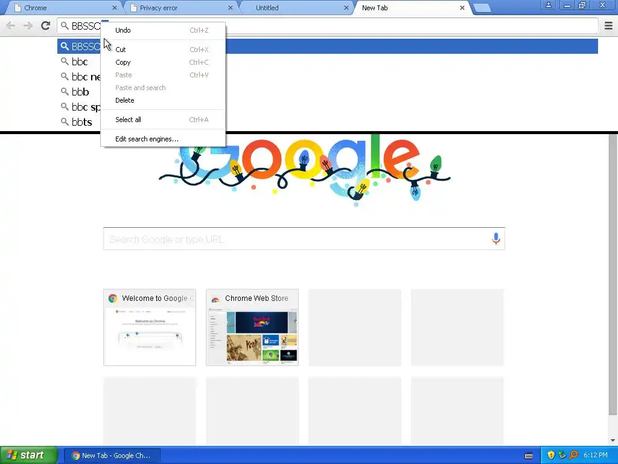This screenshot has width=618, height=464.
Task: Open Edit search engines… entry
Action: 163,139
